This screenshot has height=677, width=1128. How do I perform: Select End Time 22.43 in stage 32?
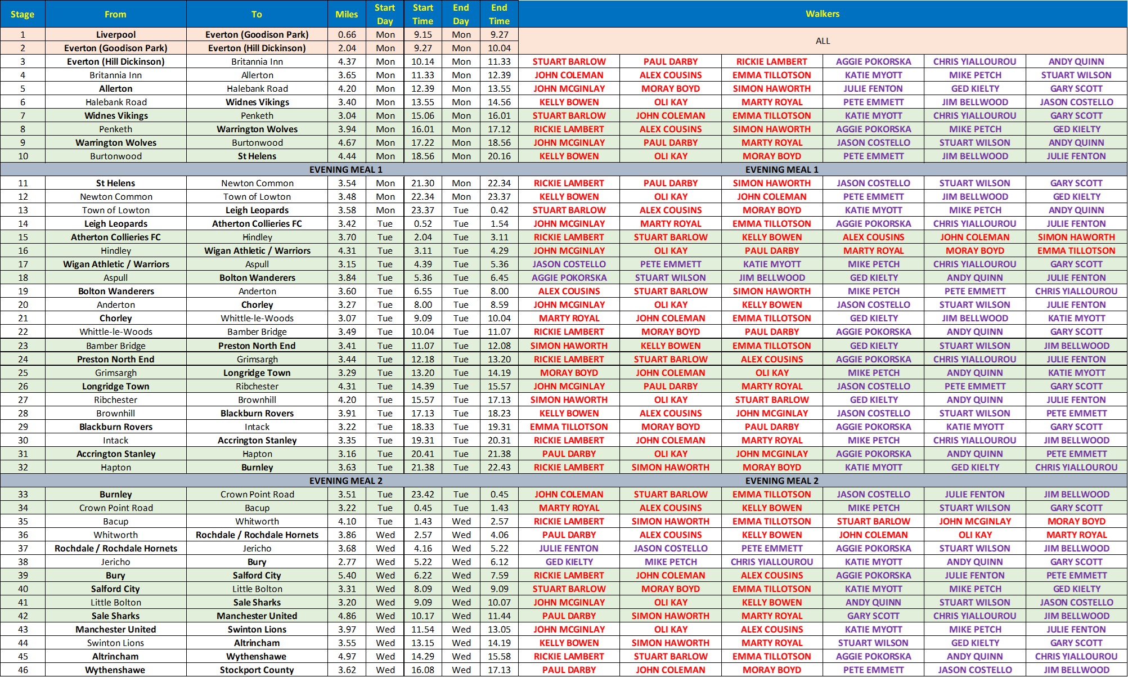pyautogui.click(x=499, y=467)
